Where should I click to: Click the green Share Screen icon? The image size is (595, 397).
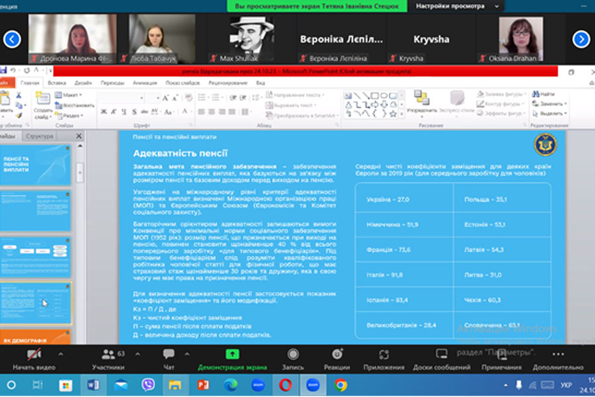tap(232, 354)
